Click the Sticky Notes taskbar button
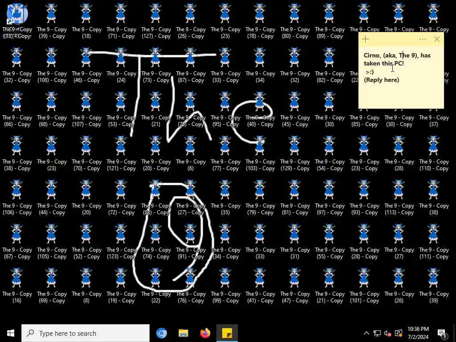456x342 pixels. 227,333
